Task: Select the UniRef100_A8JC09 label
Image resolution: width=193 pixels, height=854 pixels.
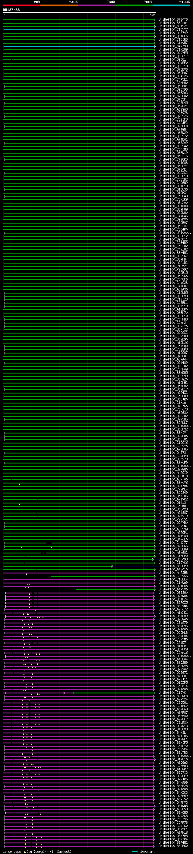Action: pyautogui.click(x=173, y=616)
